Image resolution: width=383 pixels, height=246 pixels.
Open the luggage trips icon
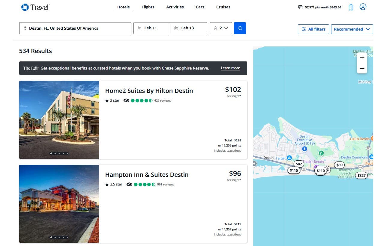click(351, 7)
